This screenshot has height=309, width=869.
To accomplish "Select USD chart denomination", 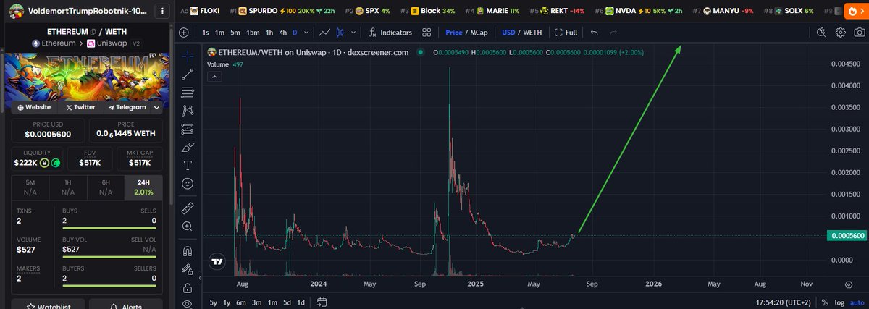I will tap(508, 33).
